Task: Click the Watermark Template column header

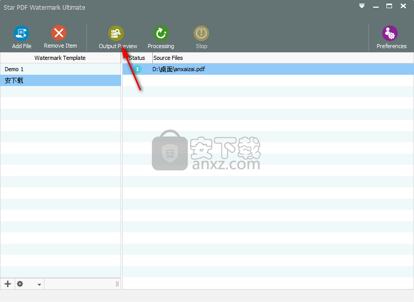Action: coord(60,58)
